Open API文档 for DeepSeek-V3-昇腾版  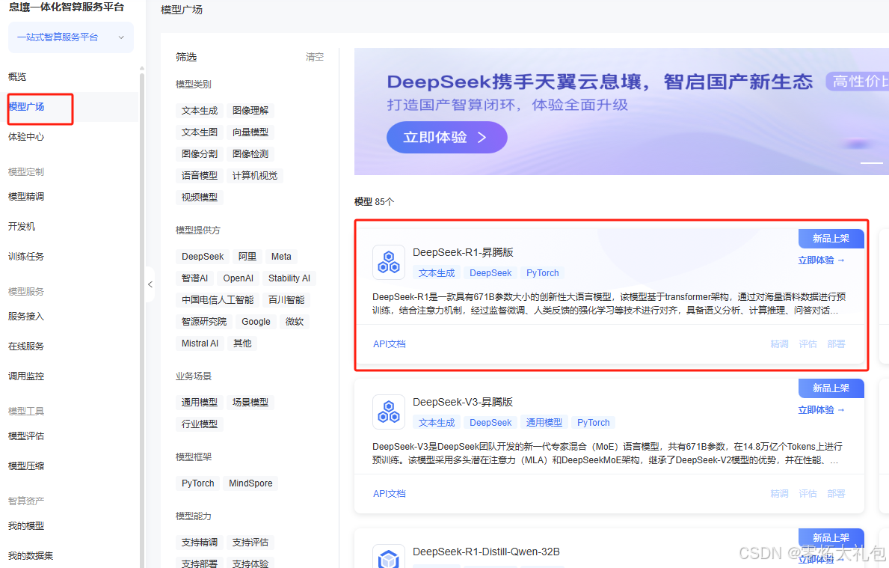389,494
